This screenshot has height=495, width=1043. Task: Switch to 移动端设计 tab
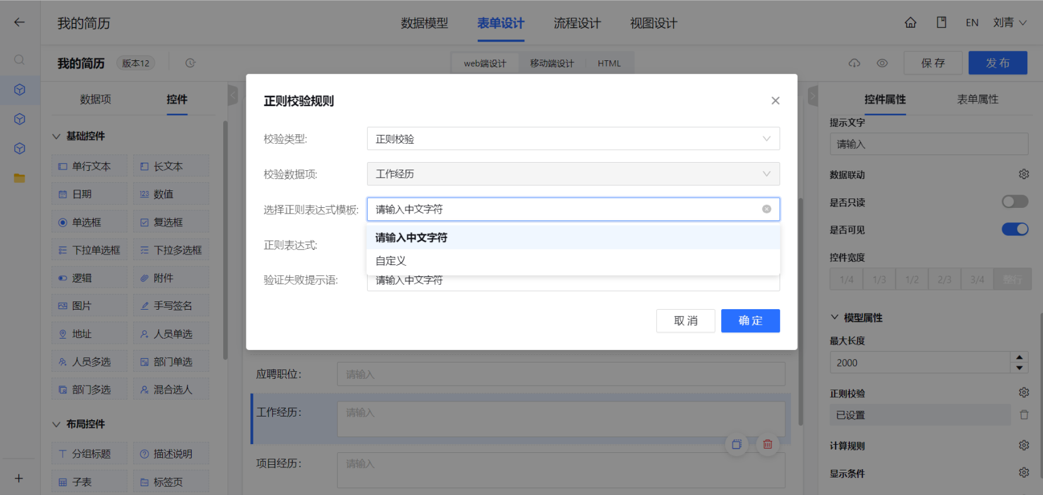pos(552,63)
